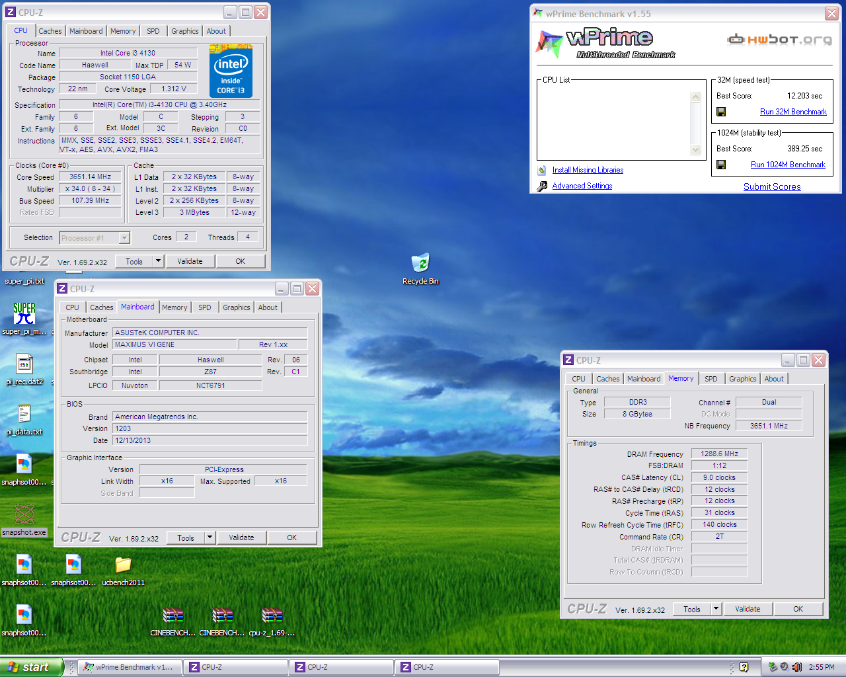The width and height of the screenshot is (846, 677).
Task: Switch to wPrime Benchmark in the taskbar
Action: tap(129, 667)
